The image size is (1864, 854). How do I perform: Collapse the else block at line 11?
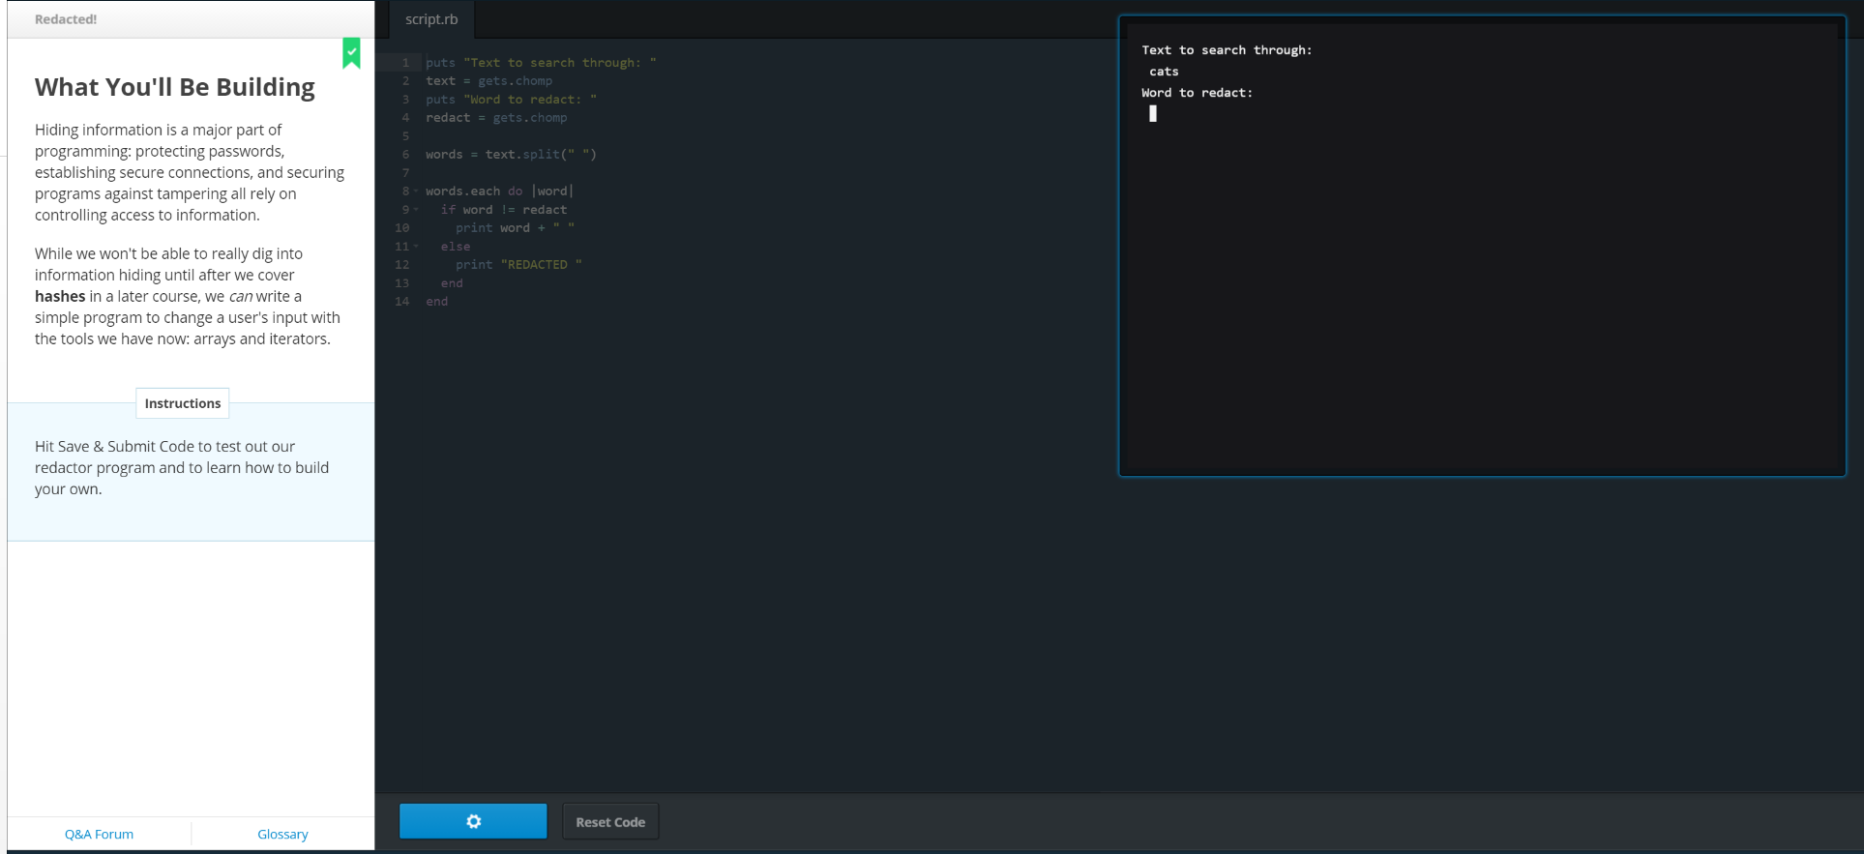416,247
